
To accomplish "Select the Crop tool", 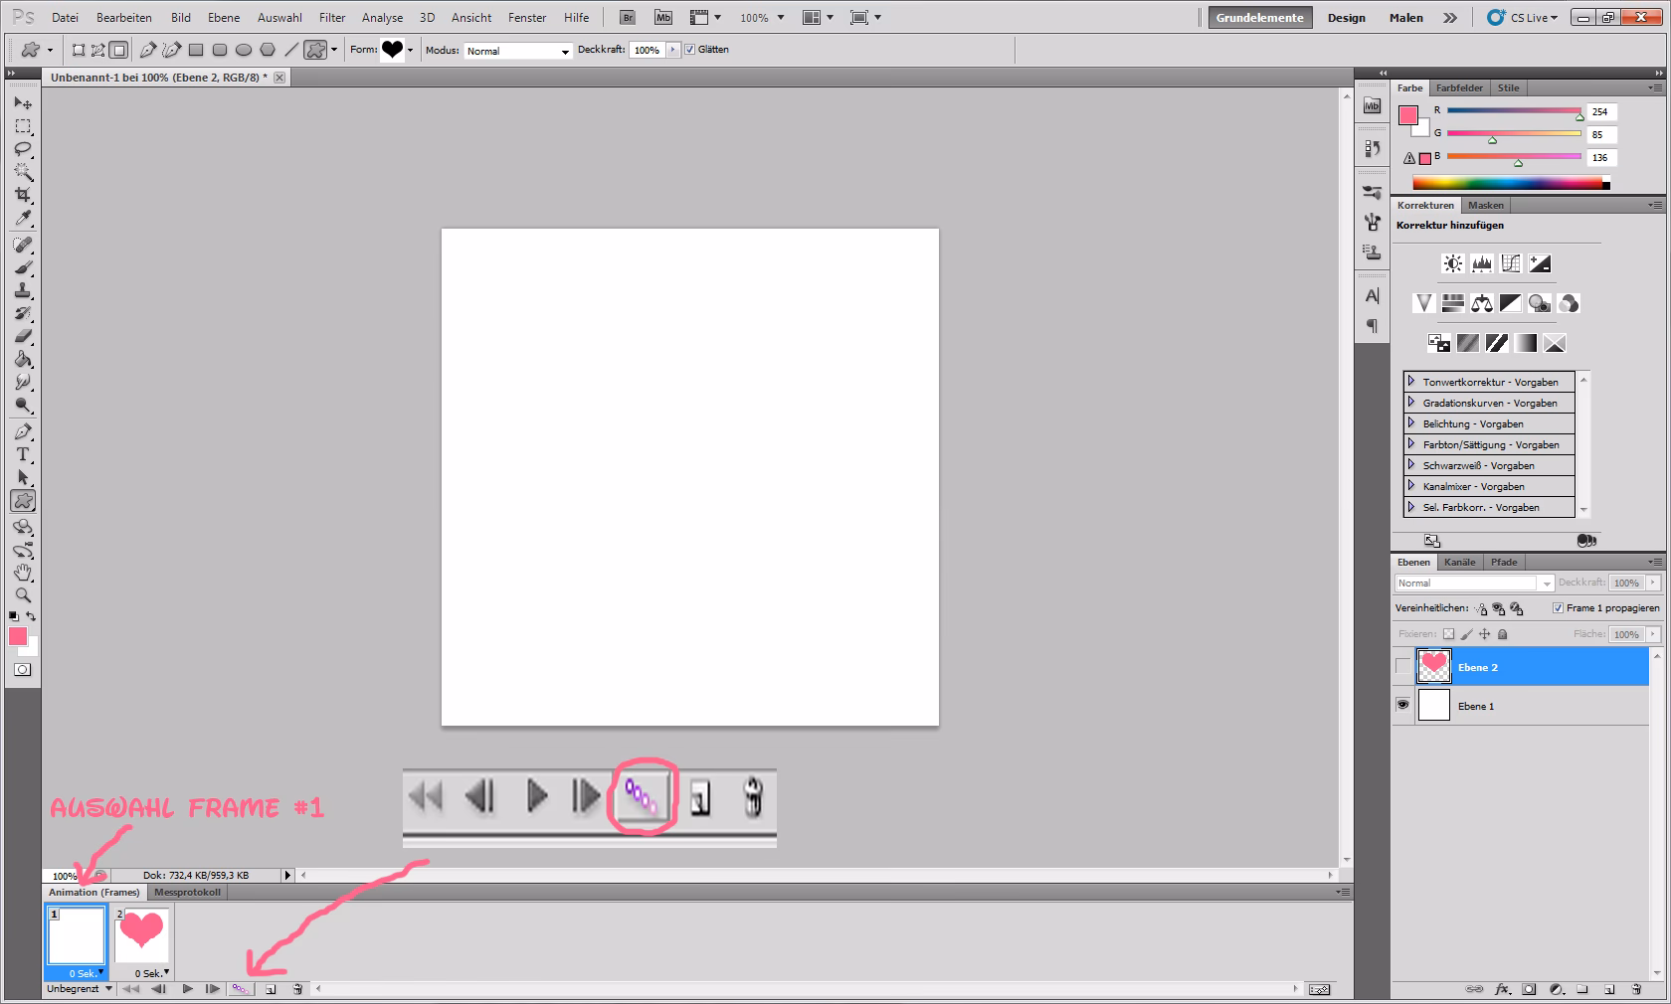I will tap(22, 193).
